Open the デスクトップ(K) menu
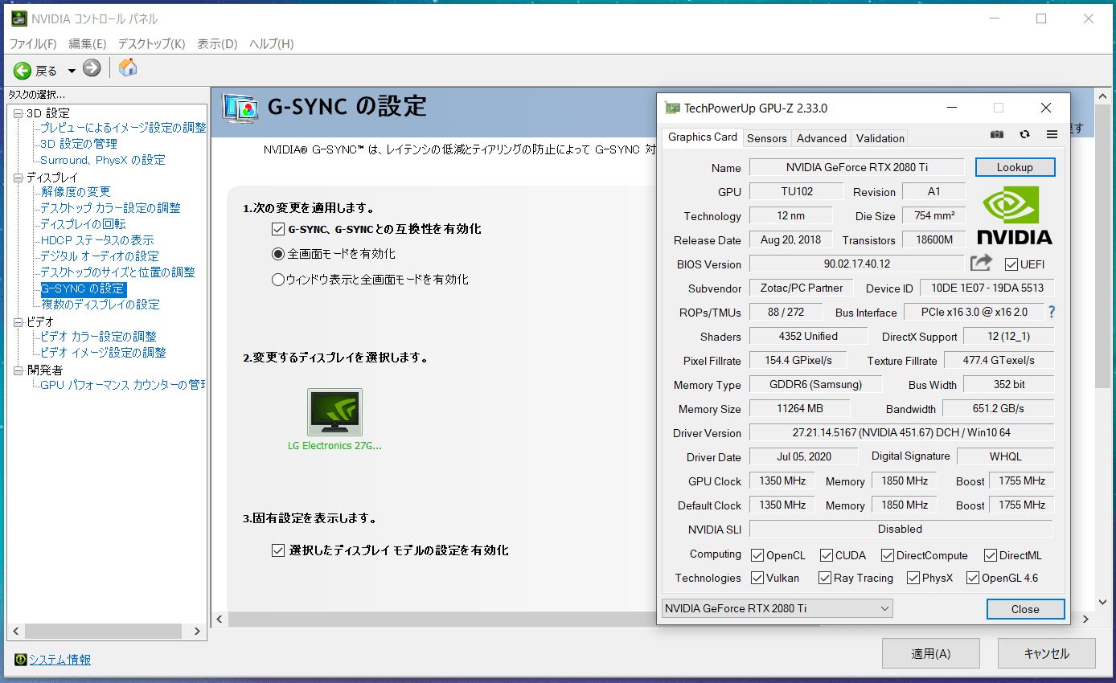Viewport: 1116px width, 683px height. (x=152, y=43)
